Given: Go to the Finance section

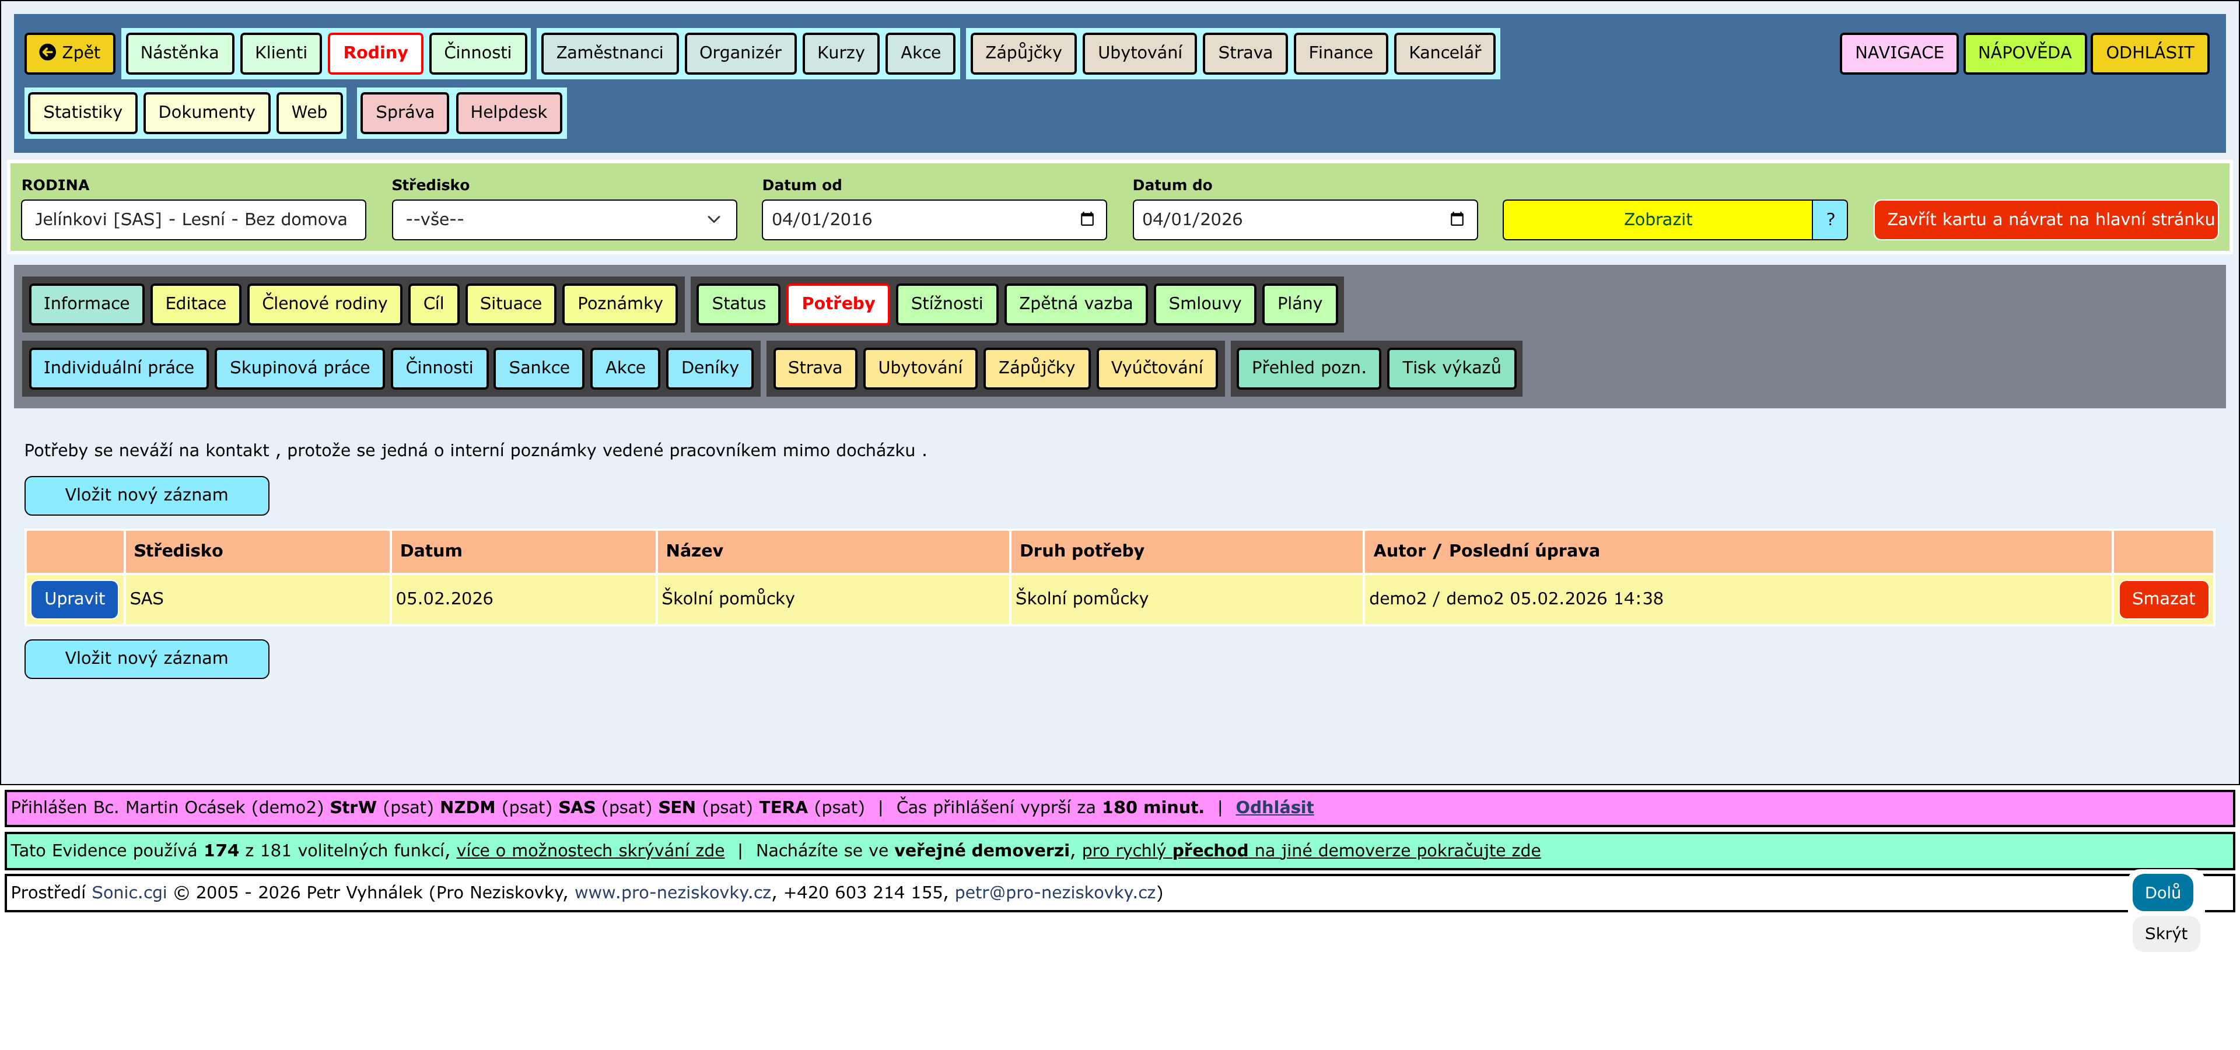Looking at the screenshot, I should pos(1340,53).
